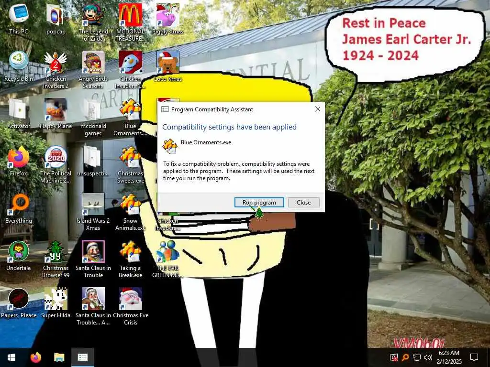Launch Firefox from the taskbar
Screen dimensions: 490x367
[x=35, y=357]
